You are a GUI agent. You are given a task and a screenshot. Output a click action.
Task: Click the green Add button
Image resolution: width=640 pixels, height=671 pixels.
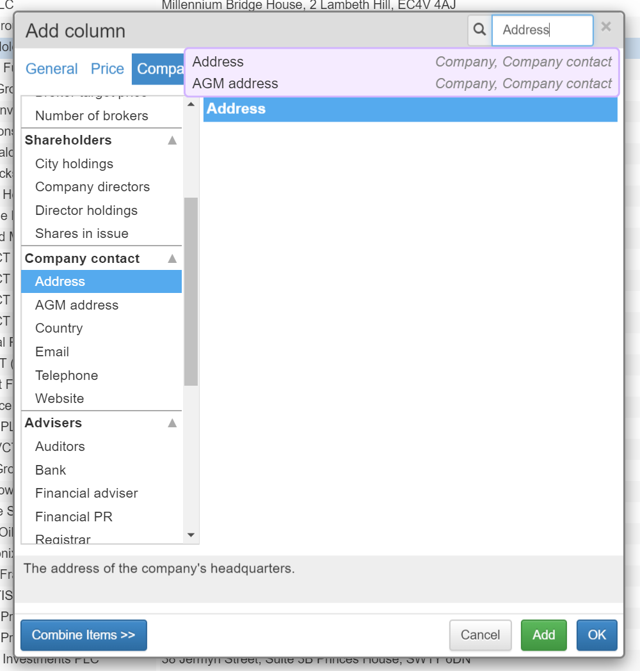(543, 635)
